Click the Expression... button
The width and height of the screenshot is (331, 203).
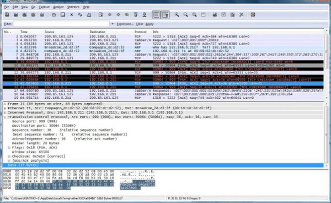point(125,24)
